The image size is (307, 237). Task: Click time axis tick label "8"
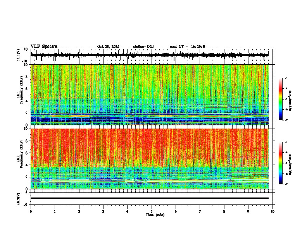[224, 211]
